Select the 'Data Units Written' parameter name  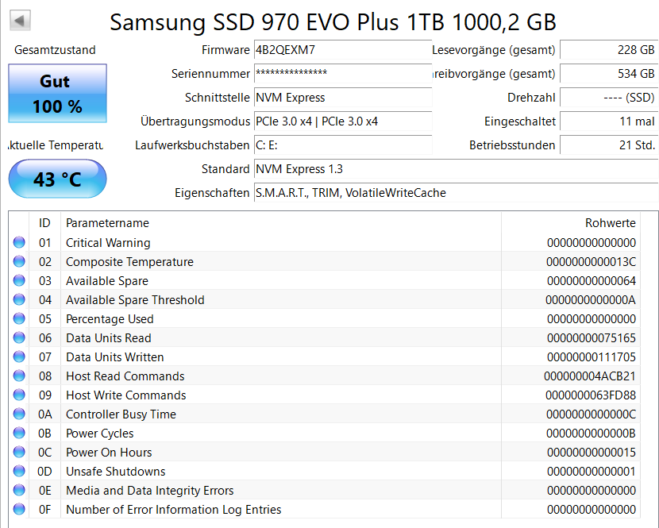115,357
